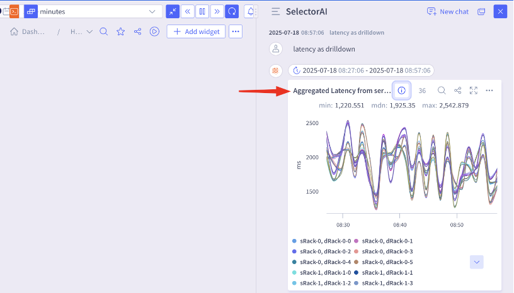The height and width of the screenshot is (293, 514).
Task: Click the star icon to favorite dashboard
Action: tap(121, 31)
